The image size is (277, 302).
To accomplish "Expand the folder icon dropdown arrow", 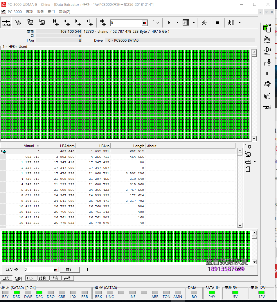I will pos(255,162).
